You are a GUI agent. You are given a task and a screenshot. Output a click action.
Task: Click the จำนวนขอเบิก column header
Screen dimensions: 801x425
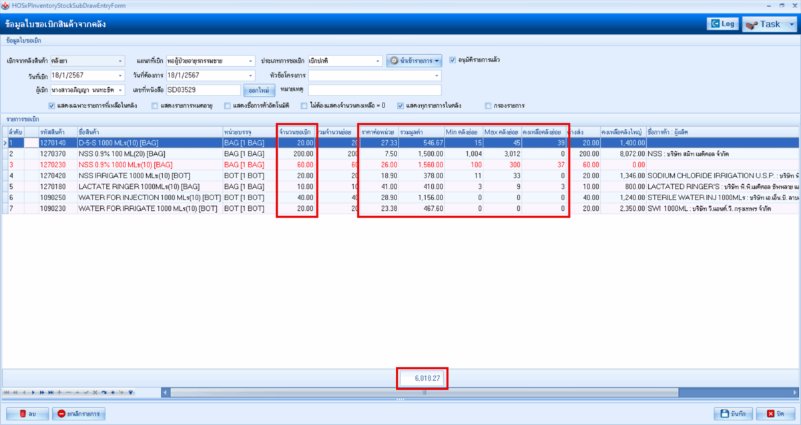tap(295, 132)
